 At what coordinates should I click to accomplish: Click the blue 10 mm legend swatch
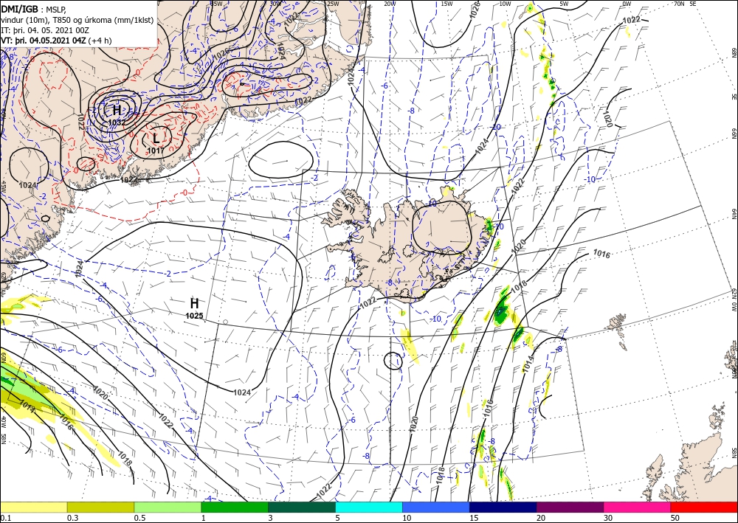(x=436, y=507)
